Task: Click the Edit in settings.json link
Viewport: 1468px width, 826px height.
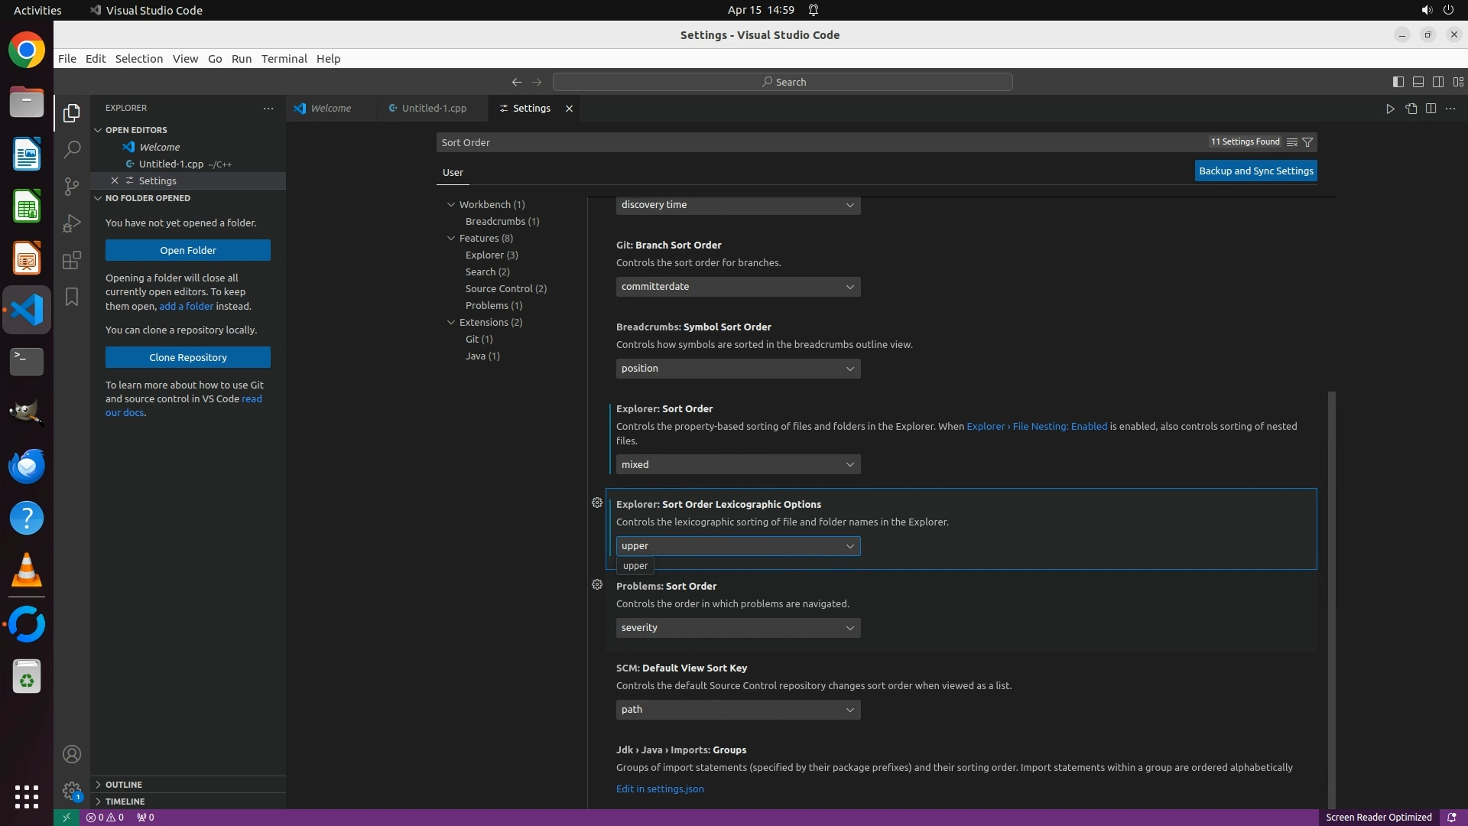Action: coord(660,789)
